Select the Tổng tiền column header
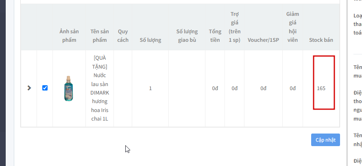Screen dimensions: 362x166 pos(215,36)
